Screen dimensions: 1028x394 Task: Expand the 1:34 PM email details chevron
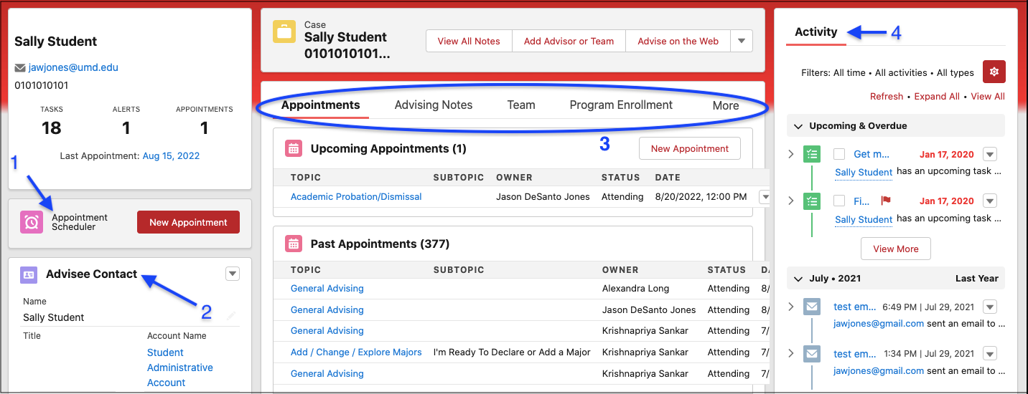coord(791,354)
